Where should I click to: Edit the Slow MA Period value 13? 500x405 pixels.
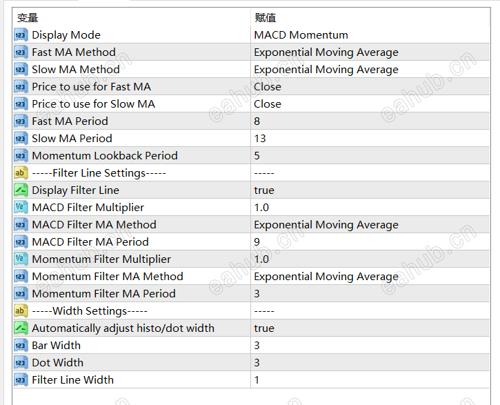pyautogui.click(x=260, y=139)
